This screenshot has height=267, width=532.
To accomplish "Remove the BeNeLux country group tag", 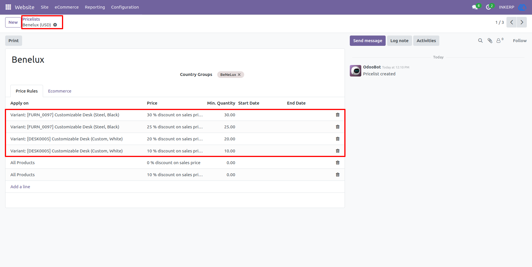I will coord(239,75).
